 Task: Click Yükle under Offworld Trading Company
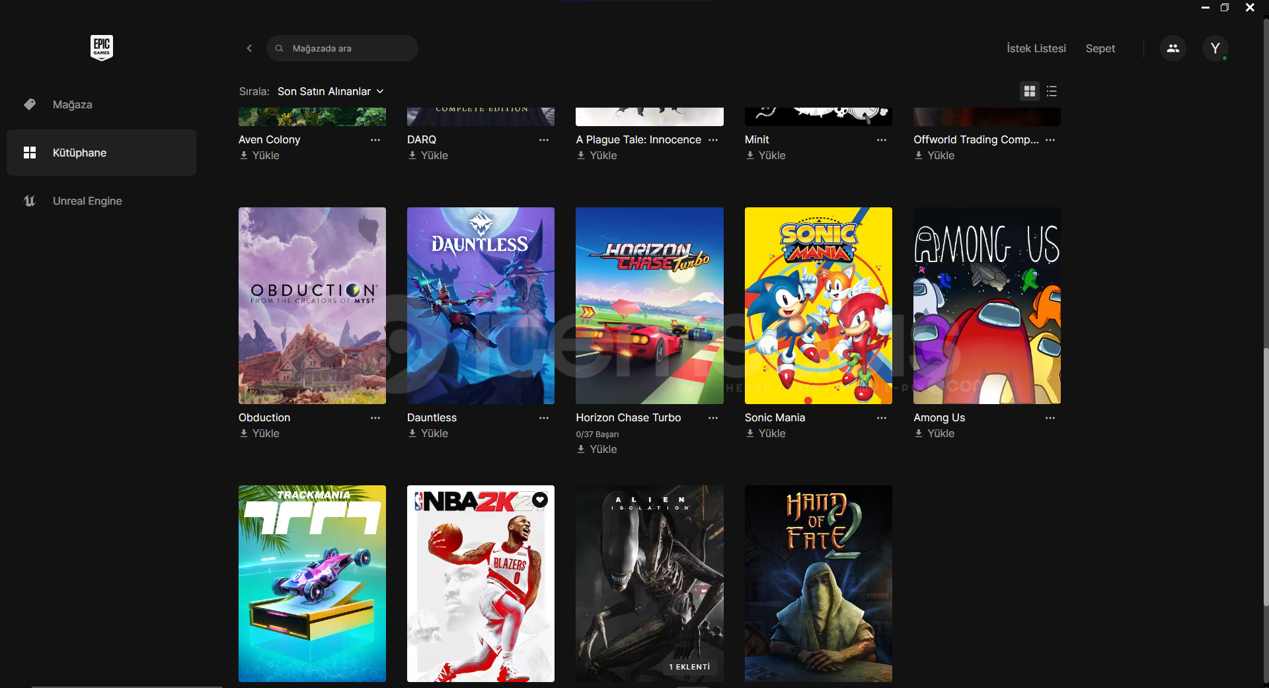(x=935, y=156)
